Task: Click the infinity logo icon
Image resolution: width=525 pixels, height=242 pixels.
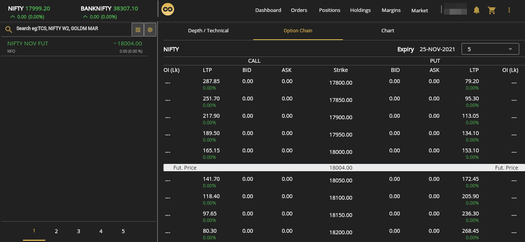Action: 168,10
